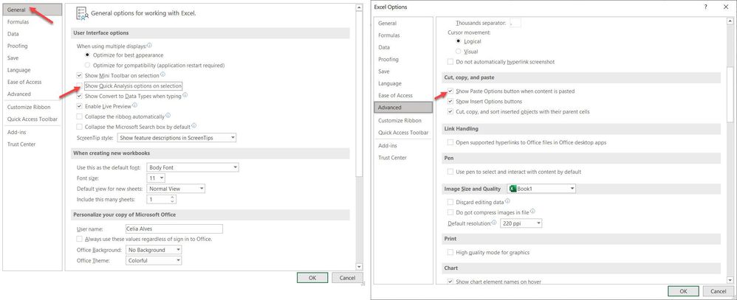737x300 pixels.
Task: Enable Collapse the Microsoft Search box by default
Action: (79, 127)
